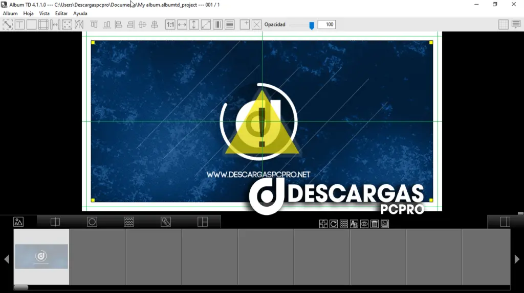Click the WWW.DESCARGASPCPRO.NET text on the canvas
The height and width of the screenshot is (293, 524).
tap(258, 175)
